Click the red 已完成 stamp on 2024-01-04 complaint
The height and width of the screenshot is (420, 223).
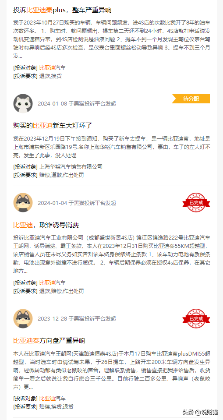pyautogui.click(x=196, y=202)
